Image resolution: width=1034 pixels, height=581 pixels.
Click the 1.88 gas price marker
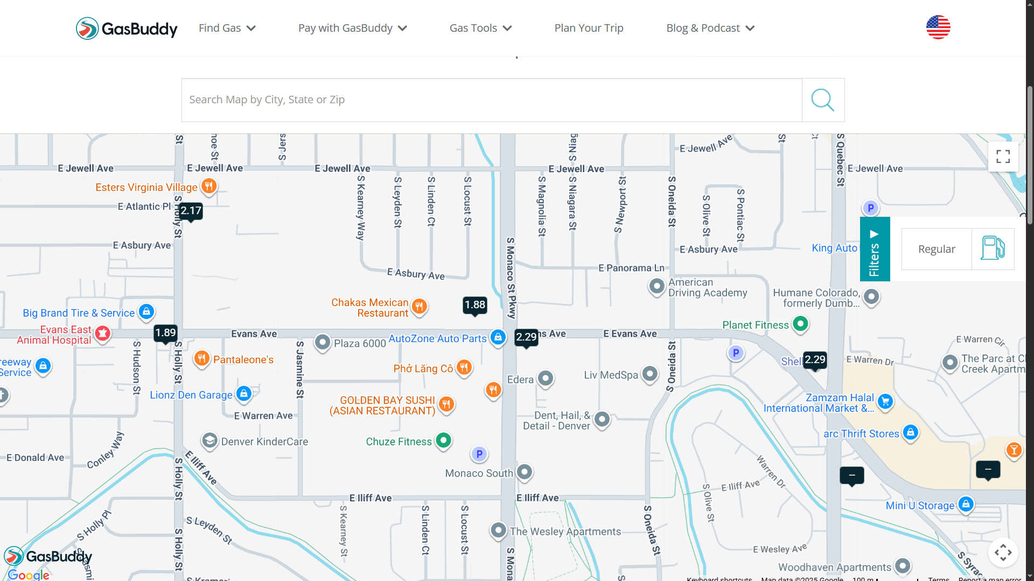474,305
